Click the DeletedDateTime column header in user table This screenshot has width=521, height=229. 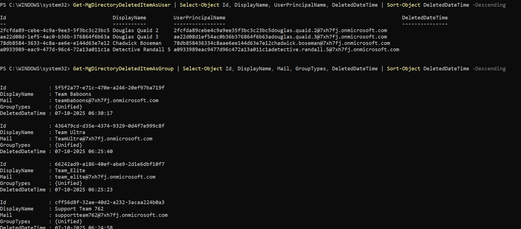click(x=425, y=18)
